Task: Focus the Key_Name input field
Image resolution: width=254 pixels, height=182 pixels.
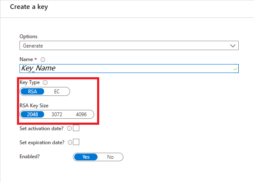Action: pos(129,68)
